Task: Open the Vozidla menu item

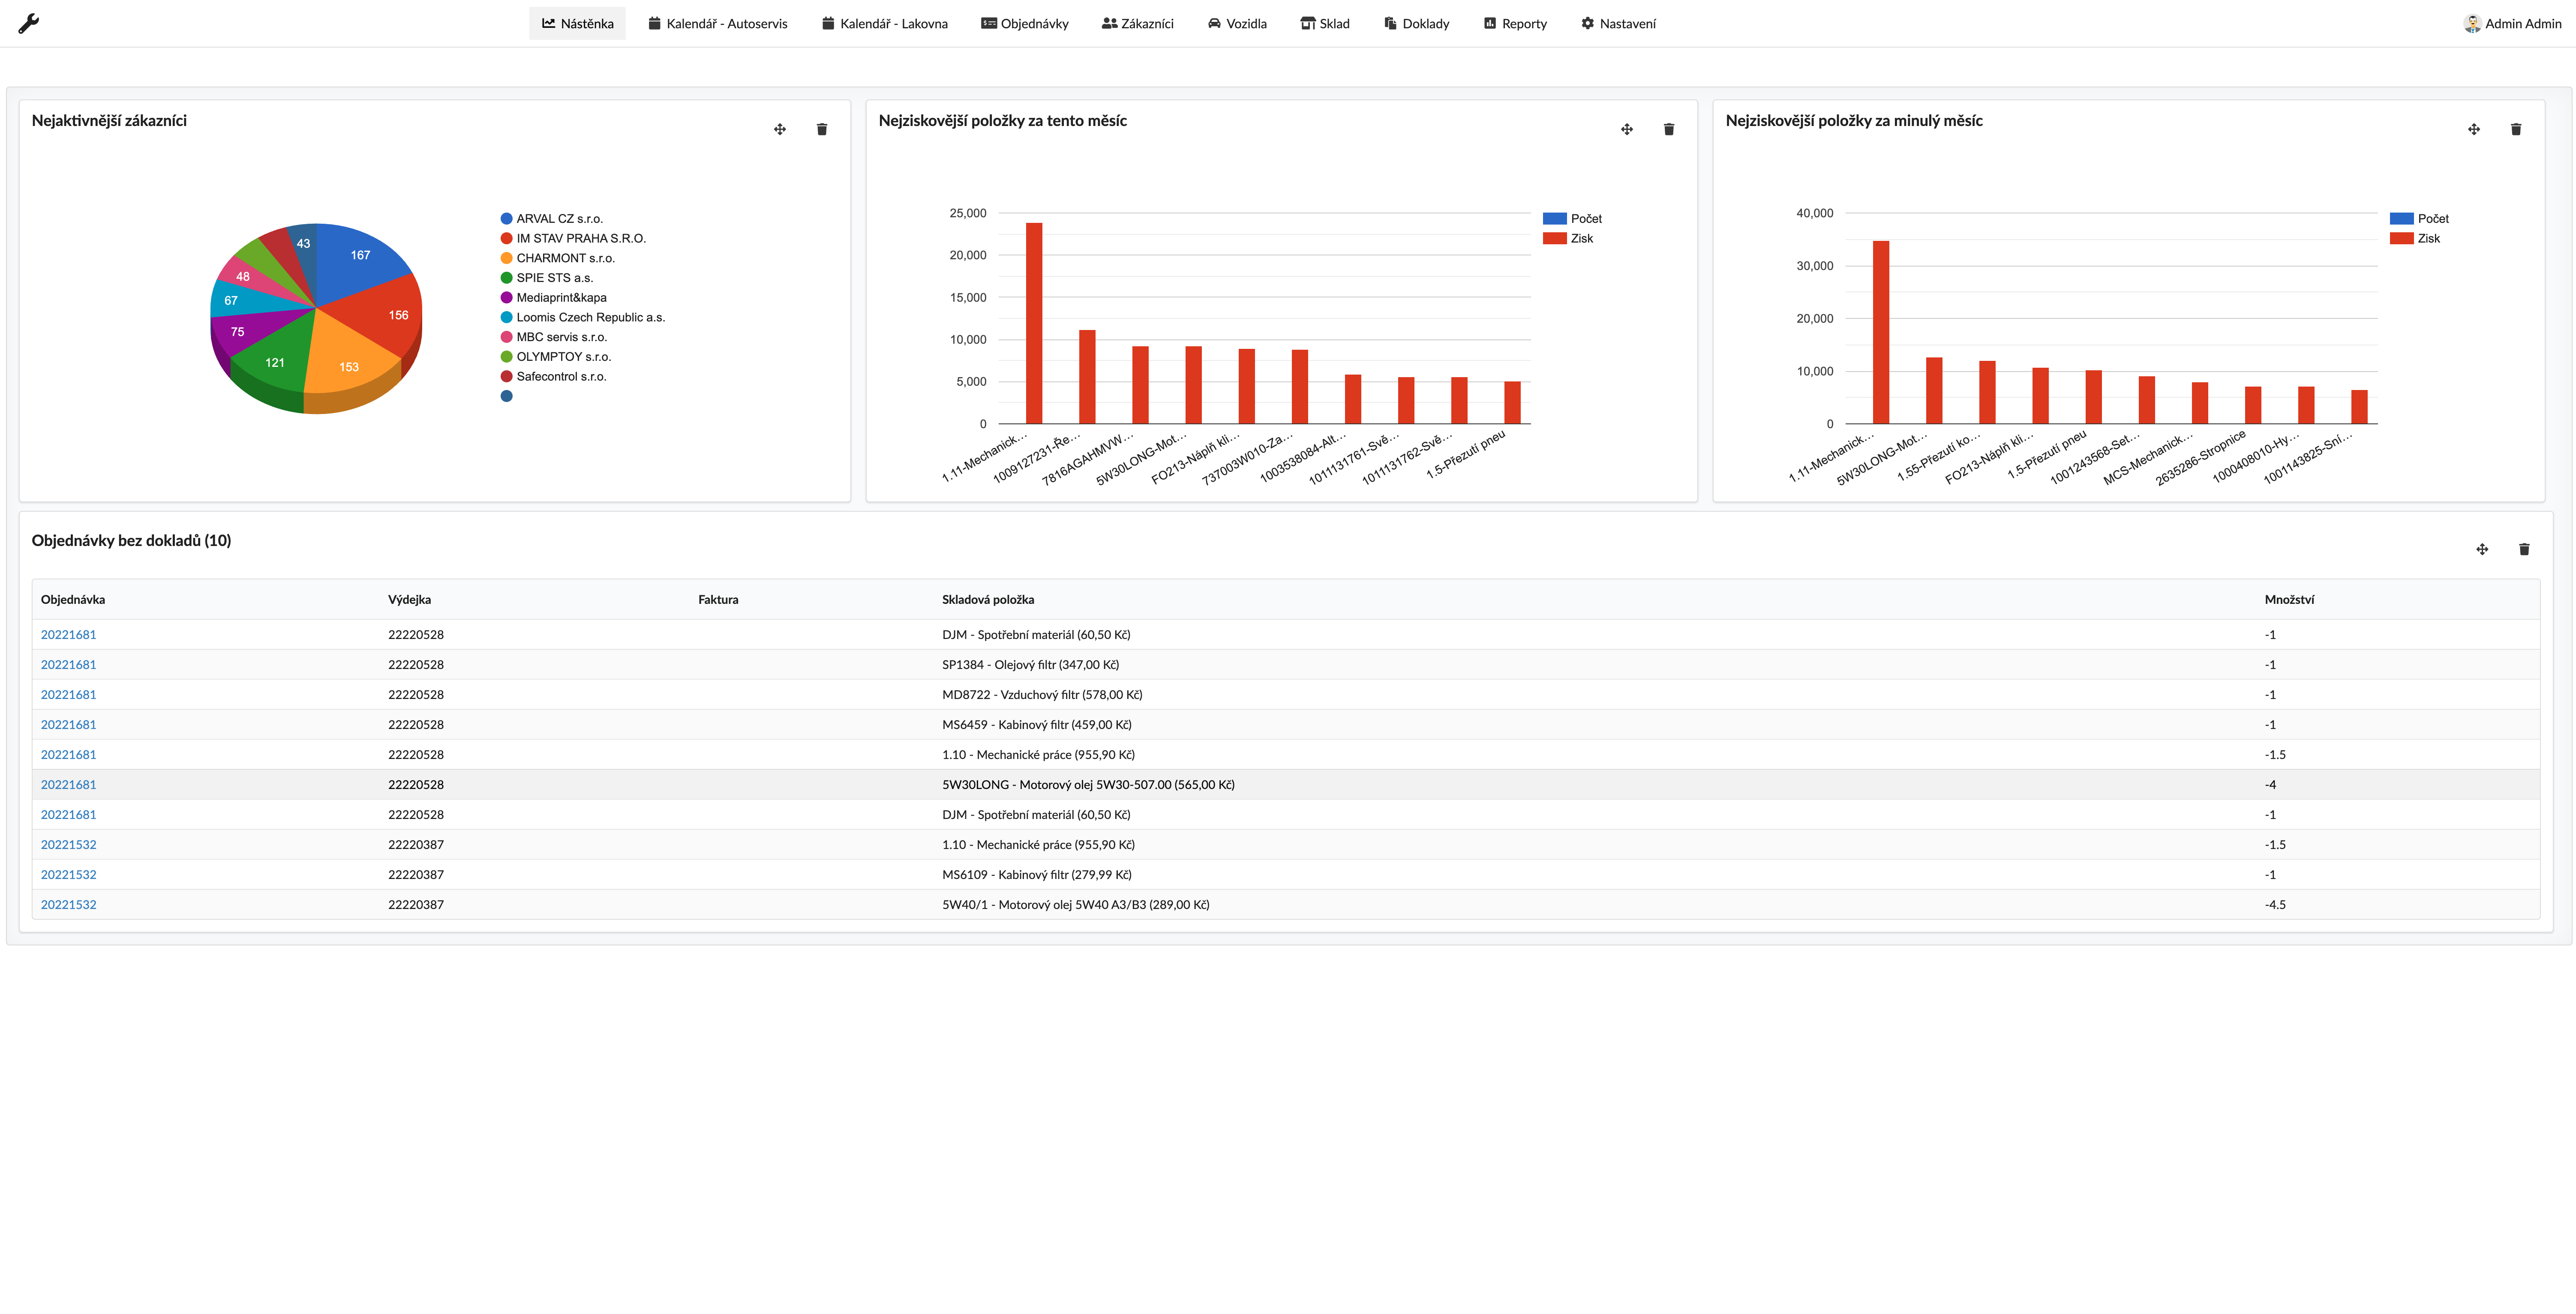Action: tap(1236, 23)
